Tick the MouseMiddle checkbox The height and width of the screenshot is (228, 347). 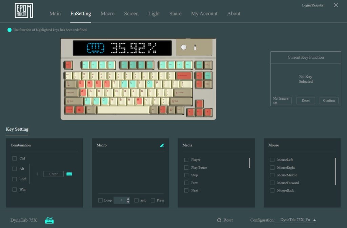coord(272,175)
